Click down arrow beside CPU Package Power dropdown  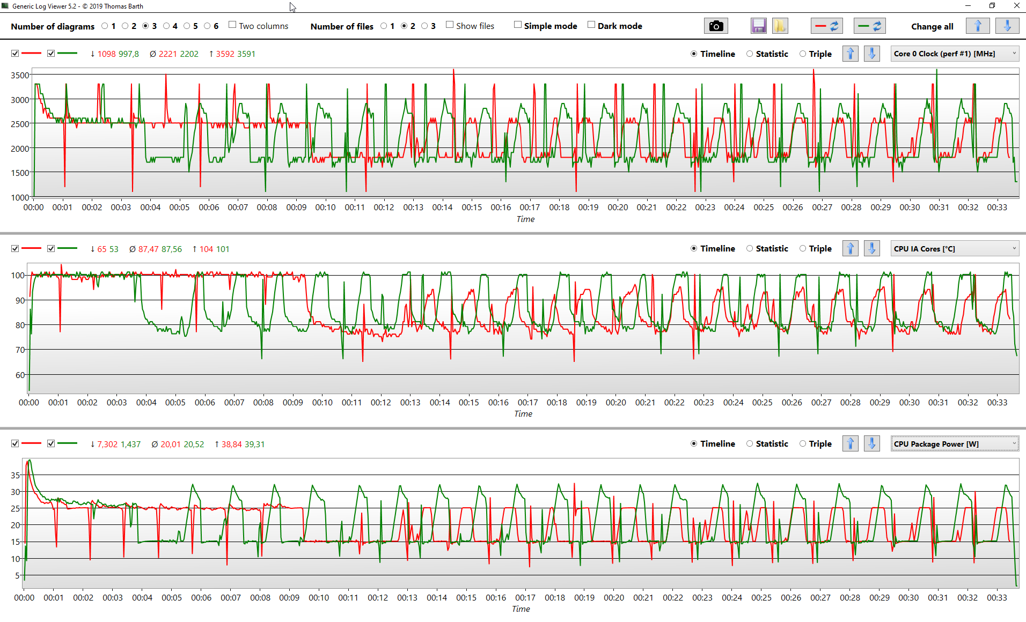tap(871, 444)
